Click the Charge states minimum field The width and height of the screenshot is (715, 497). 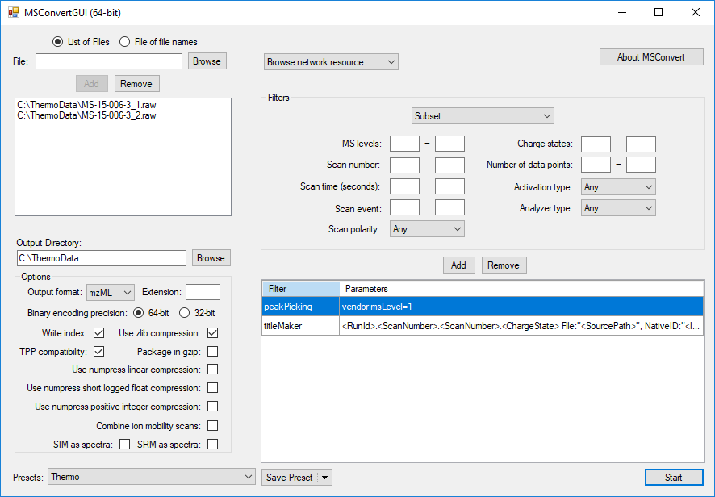tap(596, 144)
